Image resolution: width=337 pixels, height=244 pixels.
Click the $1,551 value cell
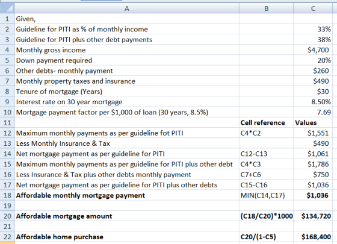(313, 133)
